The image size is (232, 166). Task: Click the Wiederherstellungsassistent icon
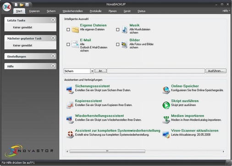coord(70,120)
